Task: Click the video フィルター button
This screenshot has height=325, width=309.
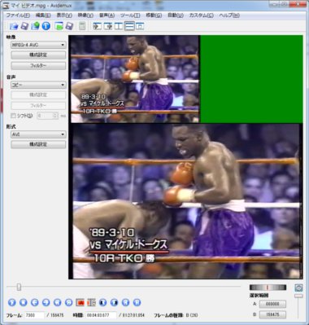Action: 38,66
